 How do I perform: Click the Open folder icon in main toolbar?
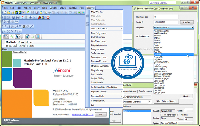(x=9, y=12)
